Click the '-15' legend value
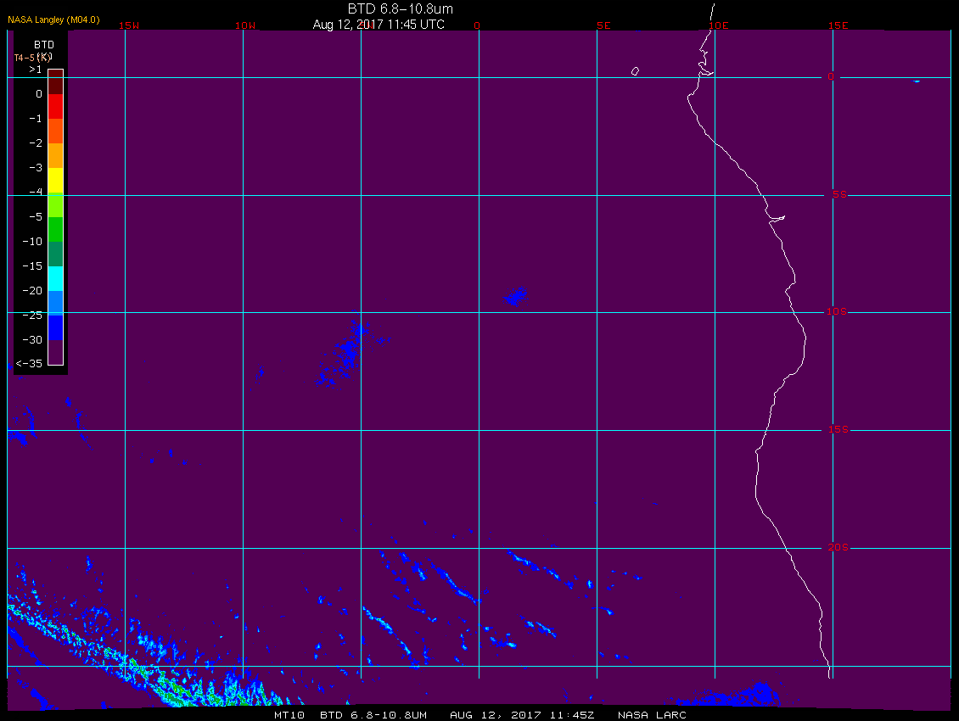 (32, 266)
